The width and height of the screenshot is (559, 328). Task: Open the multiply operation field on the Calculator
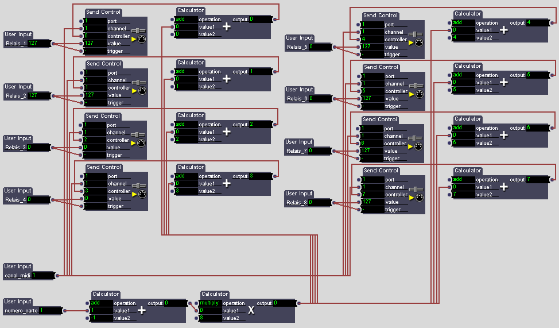point(209,303)
